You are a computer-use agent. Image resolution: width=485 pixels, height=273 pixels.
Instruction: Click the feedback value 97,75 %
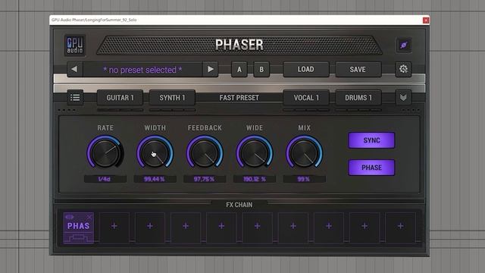point(205,179)
